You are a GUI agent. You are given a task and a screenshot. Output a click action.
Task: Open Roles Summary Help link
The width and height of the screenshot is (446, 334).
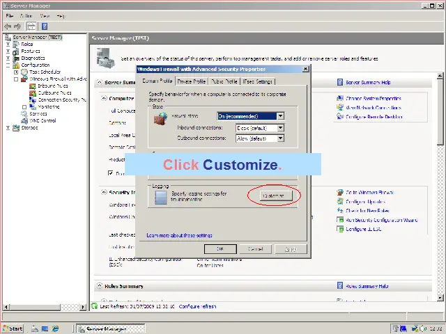pyautogui.click(x=367, y=286)
